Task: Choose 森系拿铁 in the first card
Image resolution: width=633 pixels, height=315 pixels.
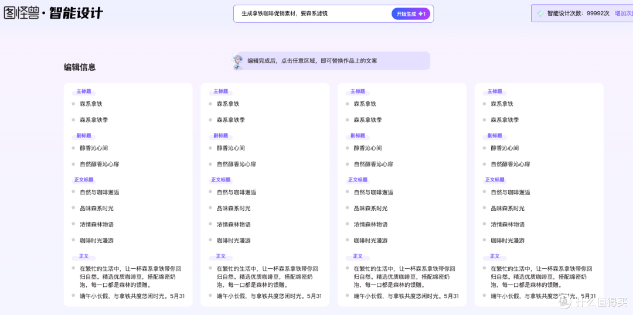Action: pos(91,104)
